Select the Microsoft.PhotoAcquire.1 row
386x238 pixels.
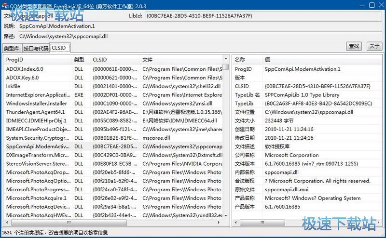(113, 198)
